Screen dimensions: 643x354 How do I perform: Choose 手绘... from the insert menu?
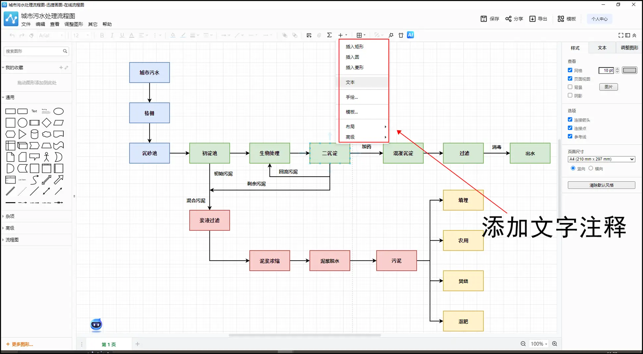click(x=364, y=97)
